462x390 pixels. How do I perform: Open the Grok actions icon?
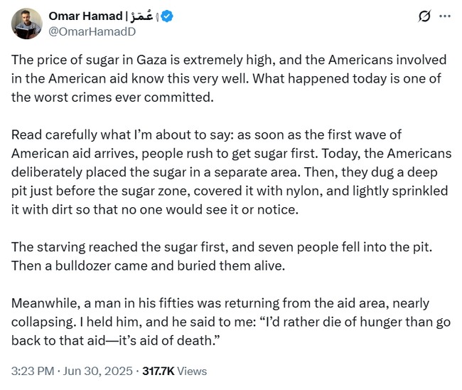click(424, 16)
